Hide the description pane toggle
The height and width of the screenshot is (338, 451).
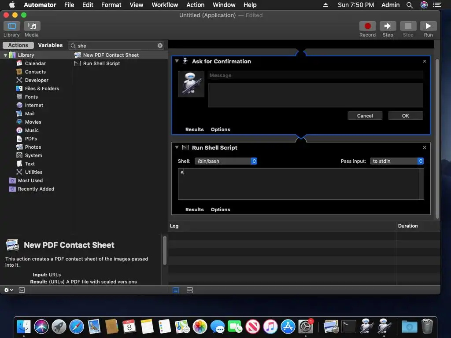(22, 290)
